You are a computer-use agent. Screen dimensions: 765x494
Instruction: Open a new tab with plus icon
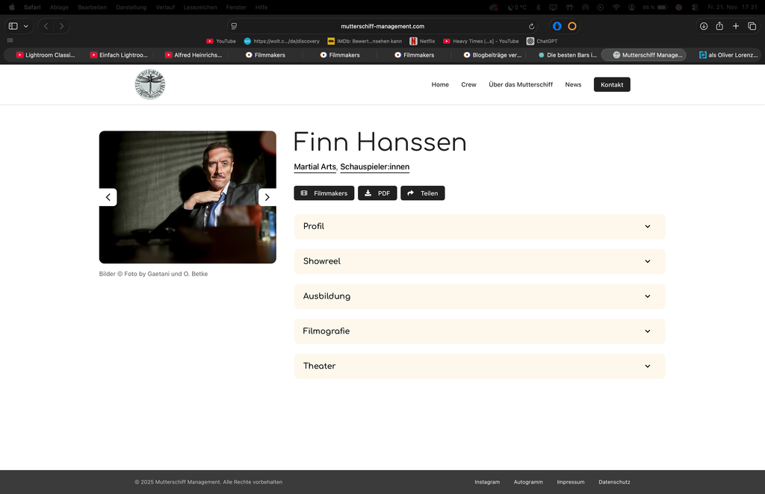click(x=736, y=26)
